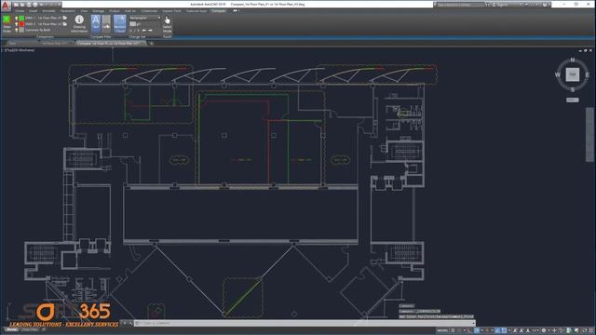Screen dimensions: 596x335
Task: Add a new drawing tab with plus
Action: pos(151,44)
